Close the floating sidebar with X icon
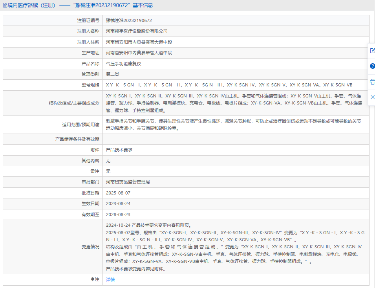Viewport: 375px width, 288px height. click(372, 97)
